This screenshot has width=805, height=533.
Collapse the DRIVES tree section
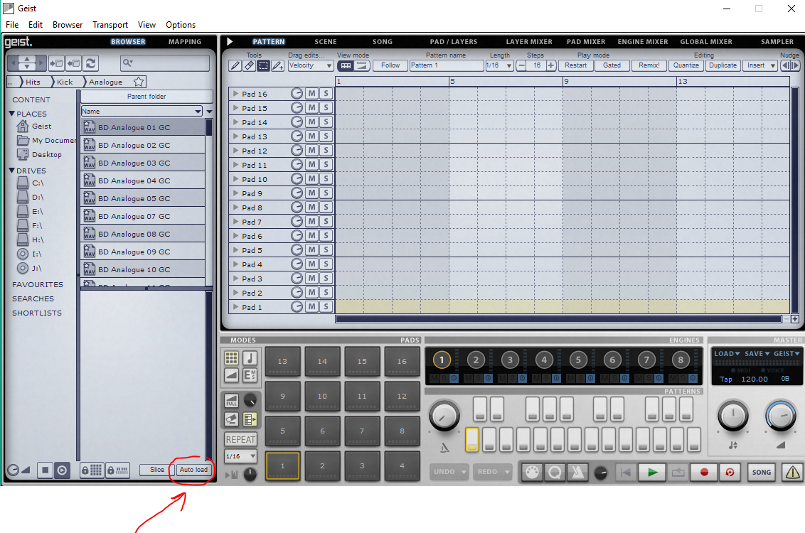[12, 171]
